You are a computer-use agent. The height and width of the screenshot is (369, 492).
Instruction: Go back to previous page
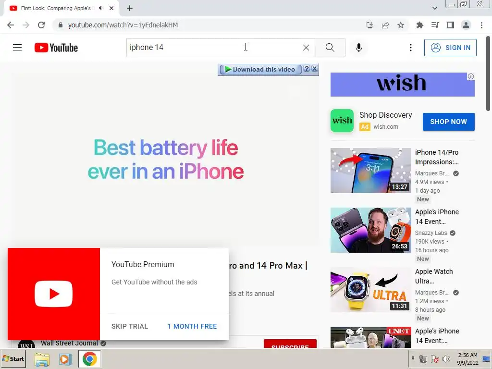11,25
